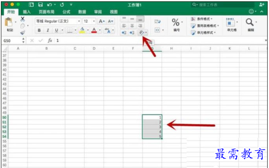The width and height of the screenshot is (269, 168).
Task: Decrease indent icon
Action: (124, 32)
